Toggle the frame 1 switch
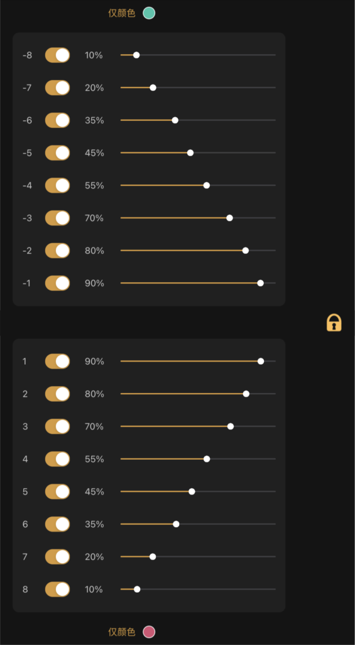Screen dimensions: 355x645 (x=57, y=362)
